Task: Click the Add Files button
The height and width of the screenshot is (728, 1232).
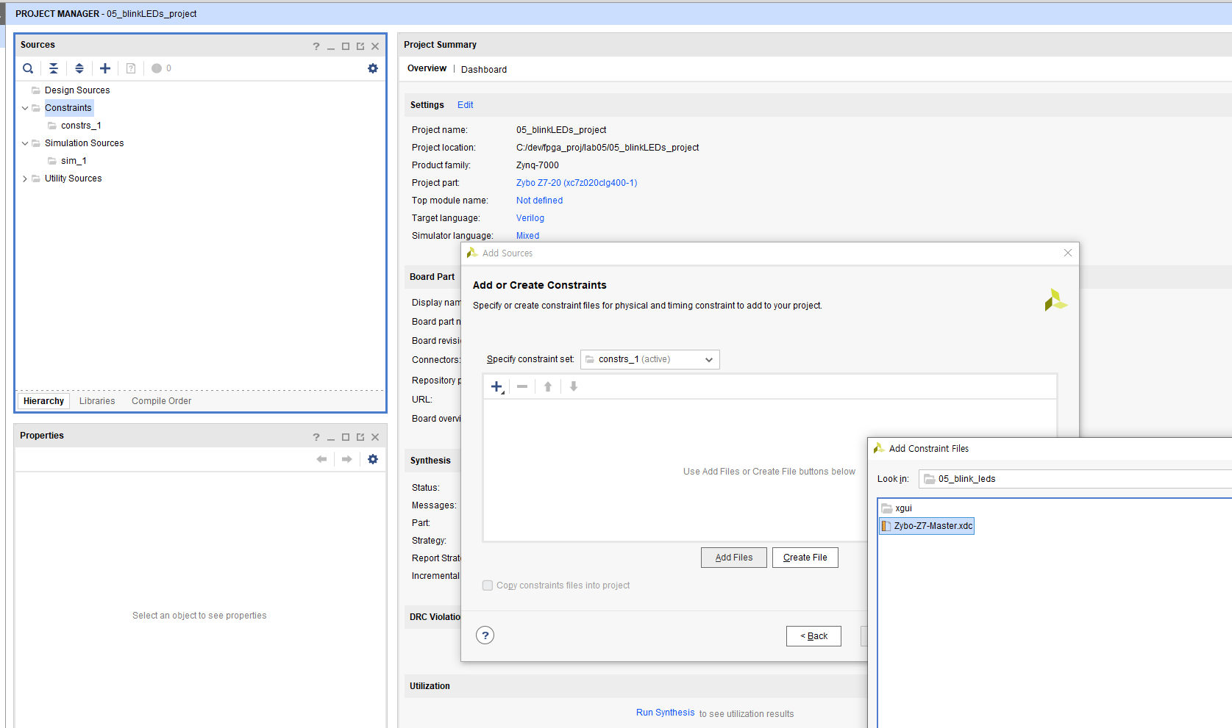Action: click(x=734, y=558)
